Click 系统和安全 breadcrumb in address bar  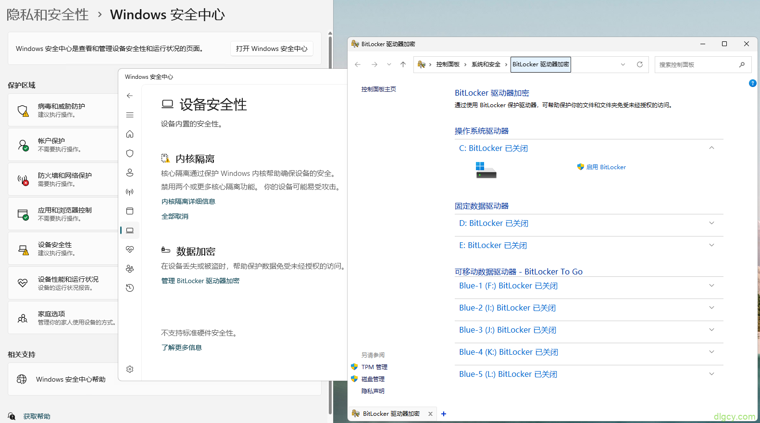486,64
